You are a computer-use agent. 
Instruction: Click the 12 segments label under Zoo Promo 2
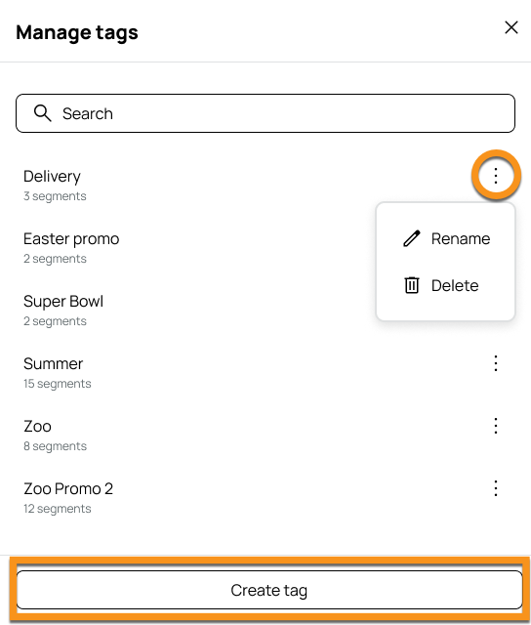tap(57, 509)
